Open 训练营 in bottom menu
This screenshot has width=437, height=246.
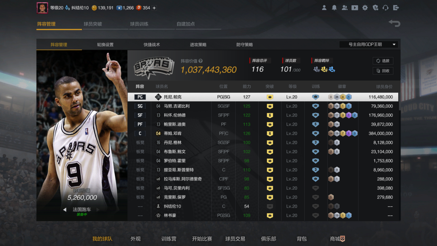coord(169,239)
